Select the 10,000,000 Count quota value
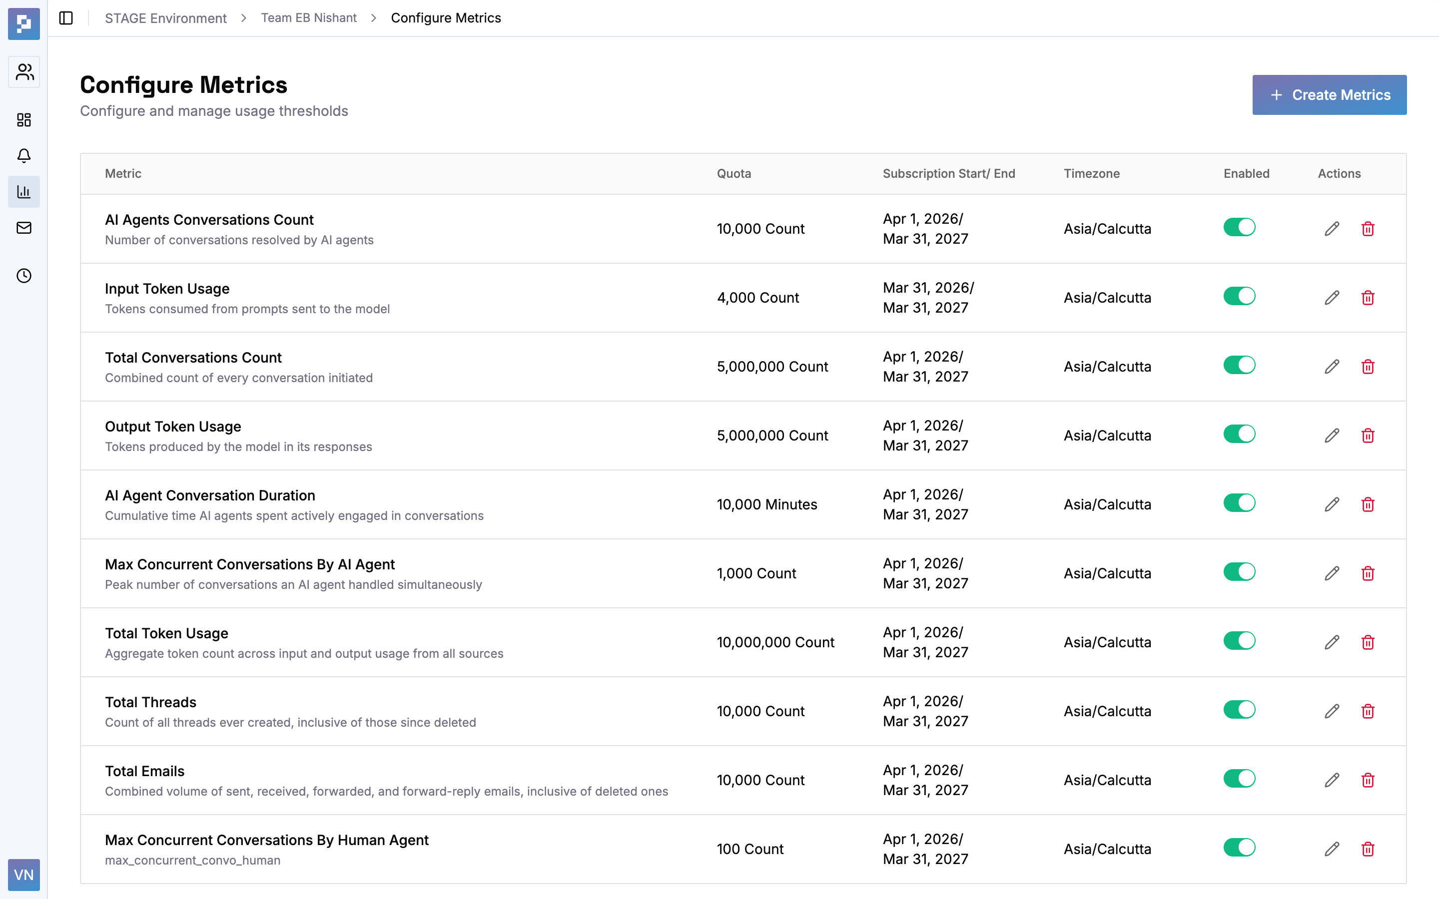1439x899 pixels. click(x=775, y=642)
